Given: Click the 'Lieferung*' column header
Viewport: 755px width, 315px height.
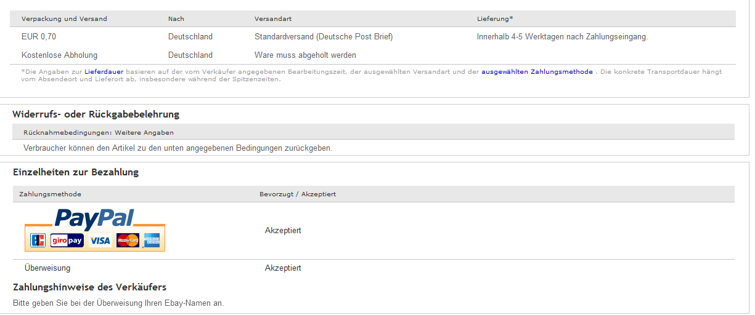Looking at the screenshot, I should point(495,19).
